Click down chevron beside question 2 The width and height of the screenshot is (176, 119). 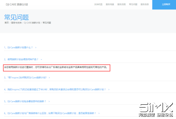coord(41,59)
